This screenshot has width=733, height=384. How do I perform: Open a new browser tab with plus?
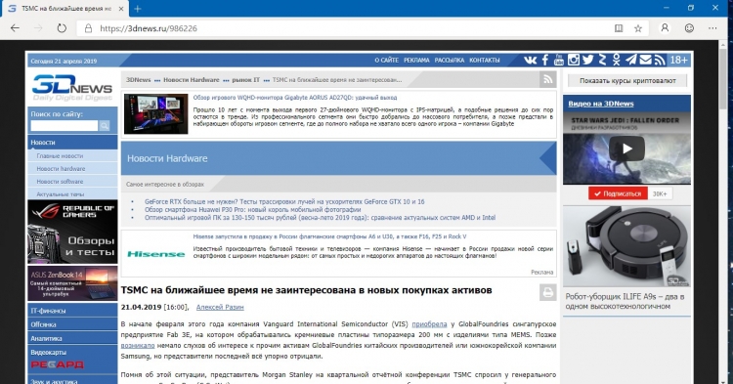click(138, 9)
